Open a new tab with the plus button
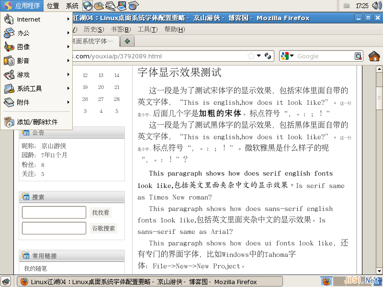This screenshot has width=383, height=287. pos(127,41)
